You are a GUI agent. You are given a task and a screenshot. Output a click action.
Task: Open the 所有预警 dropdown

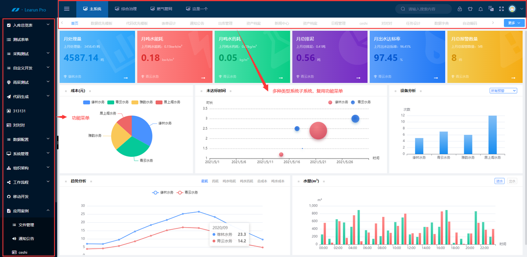click(x=503, y=90)
